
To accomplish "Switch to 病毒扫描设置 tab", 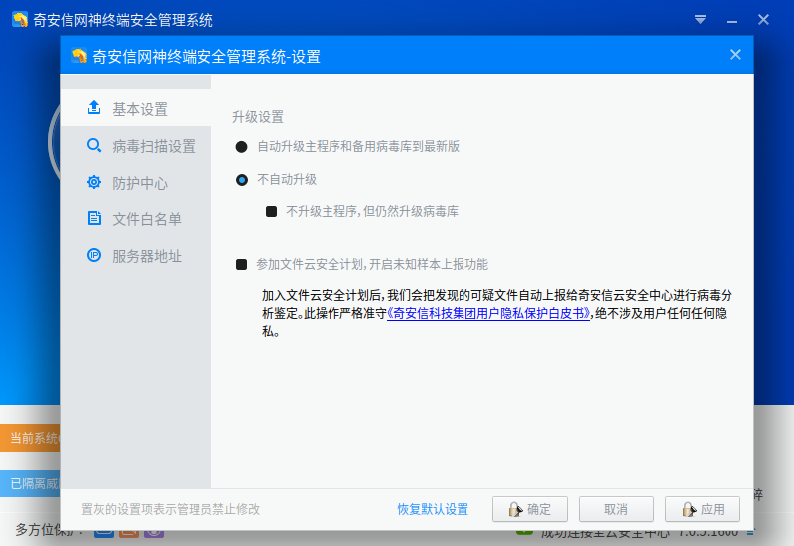I will pyautogui.click(x=153, y=146).
